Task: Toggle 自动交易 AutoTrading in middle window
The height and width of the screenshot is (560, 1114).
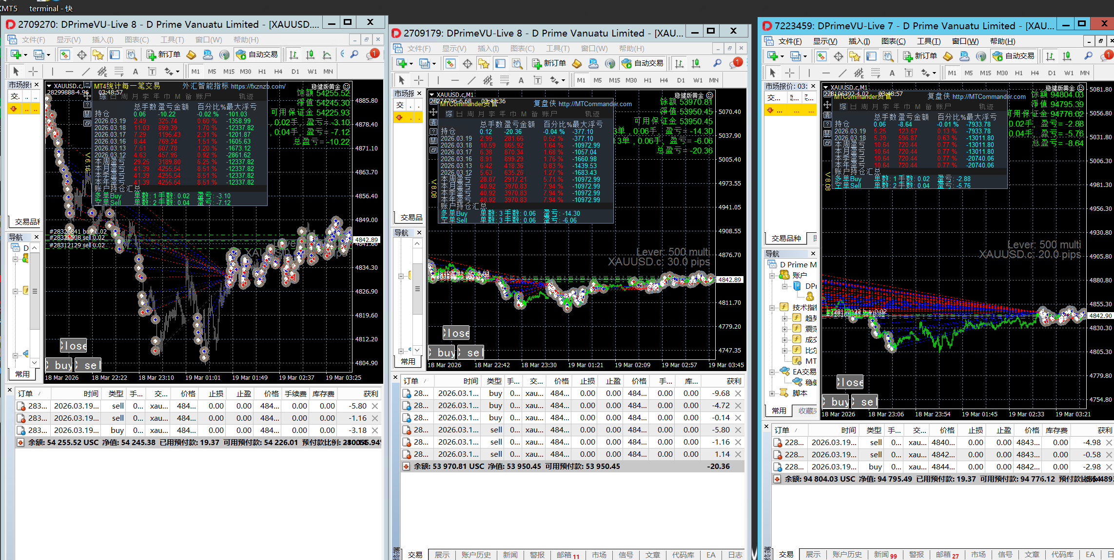Action: (643, 63)
